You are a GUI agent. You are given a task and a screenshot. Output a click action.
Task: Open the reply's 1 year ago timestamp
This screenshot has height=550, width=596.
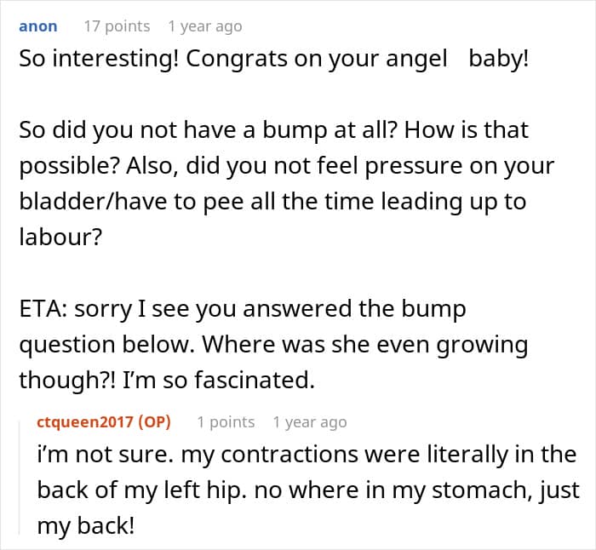click(x=310, y=421)
